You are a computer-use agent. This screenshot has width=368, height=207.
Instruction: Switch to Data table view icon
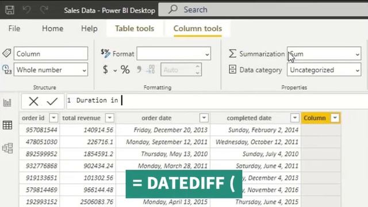pyautogui.click(x=7, y=125)
